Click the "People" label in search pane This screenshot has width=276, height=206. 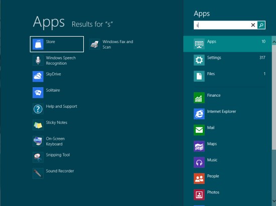pyautogui.click(x=213, y=176)
